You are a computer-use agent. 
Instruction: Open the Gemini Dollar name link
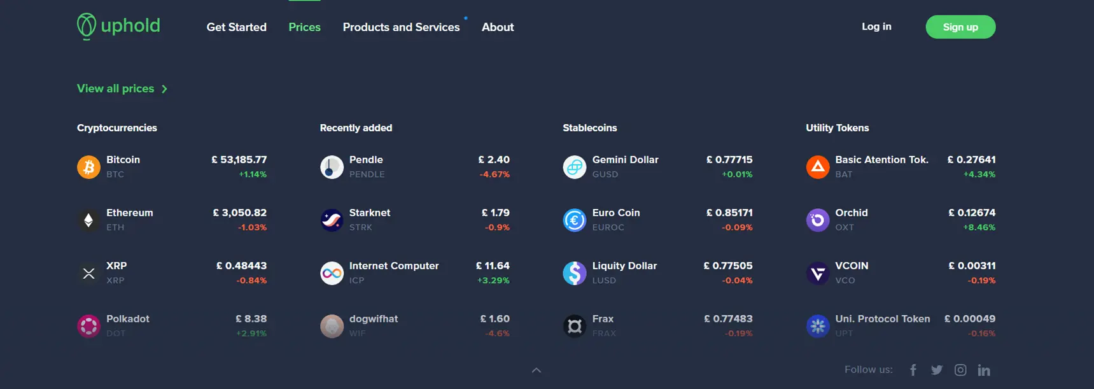[x=626, y=160]
